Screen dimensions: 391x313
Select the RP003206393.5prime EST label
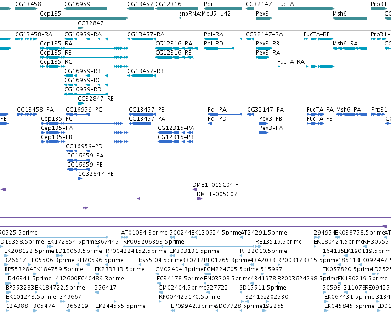point(153,242)
